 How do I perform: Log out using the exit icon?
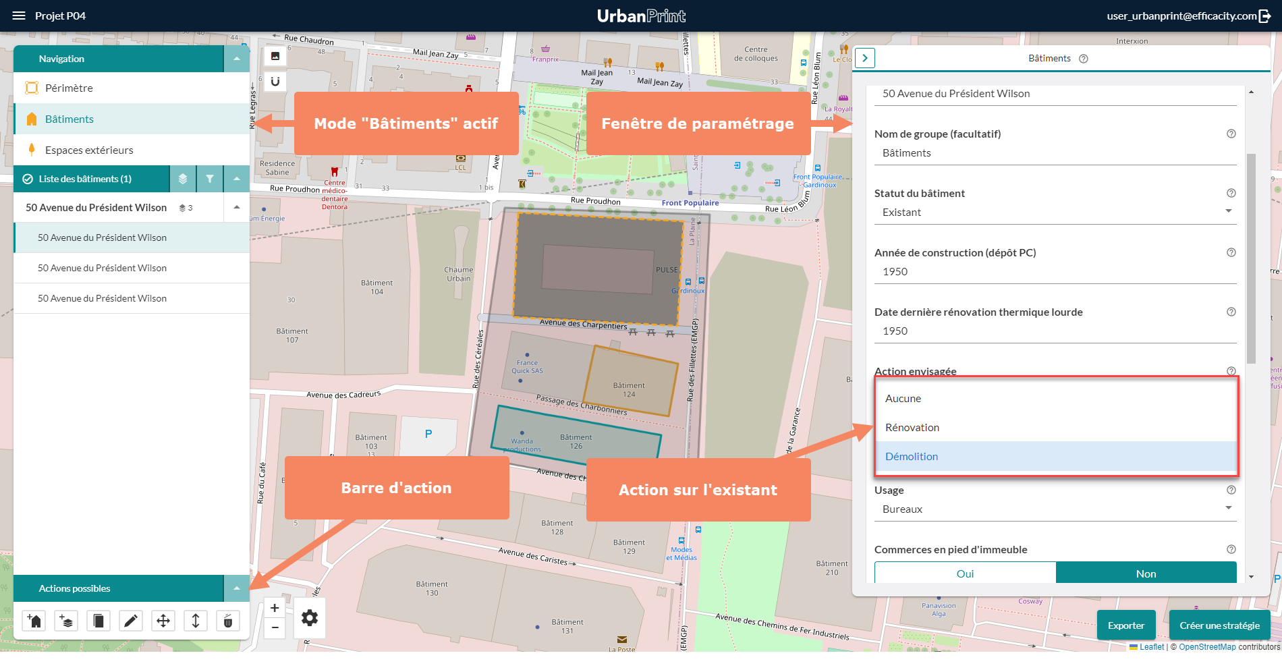[x=1265, y=16]
